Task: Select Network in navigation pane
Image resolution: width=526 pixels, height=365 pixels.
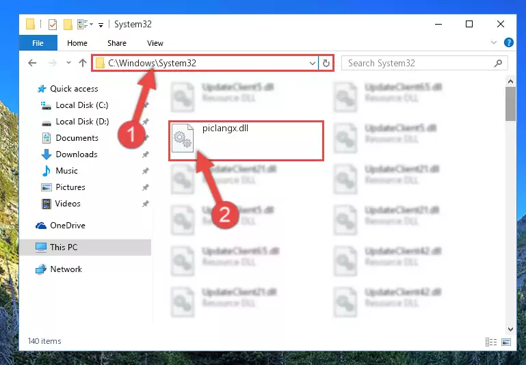Action: point(66,269)
